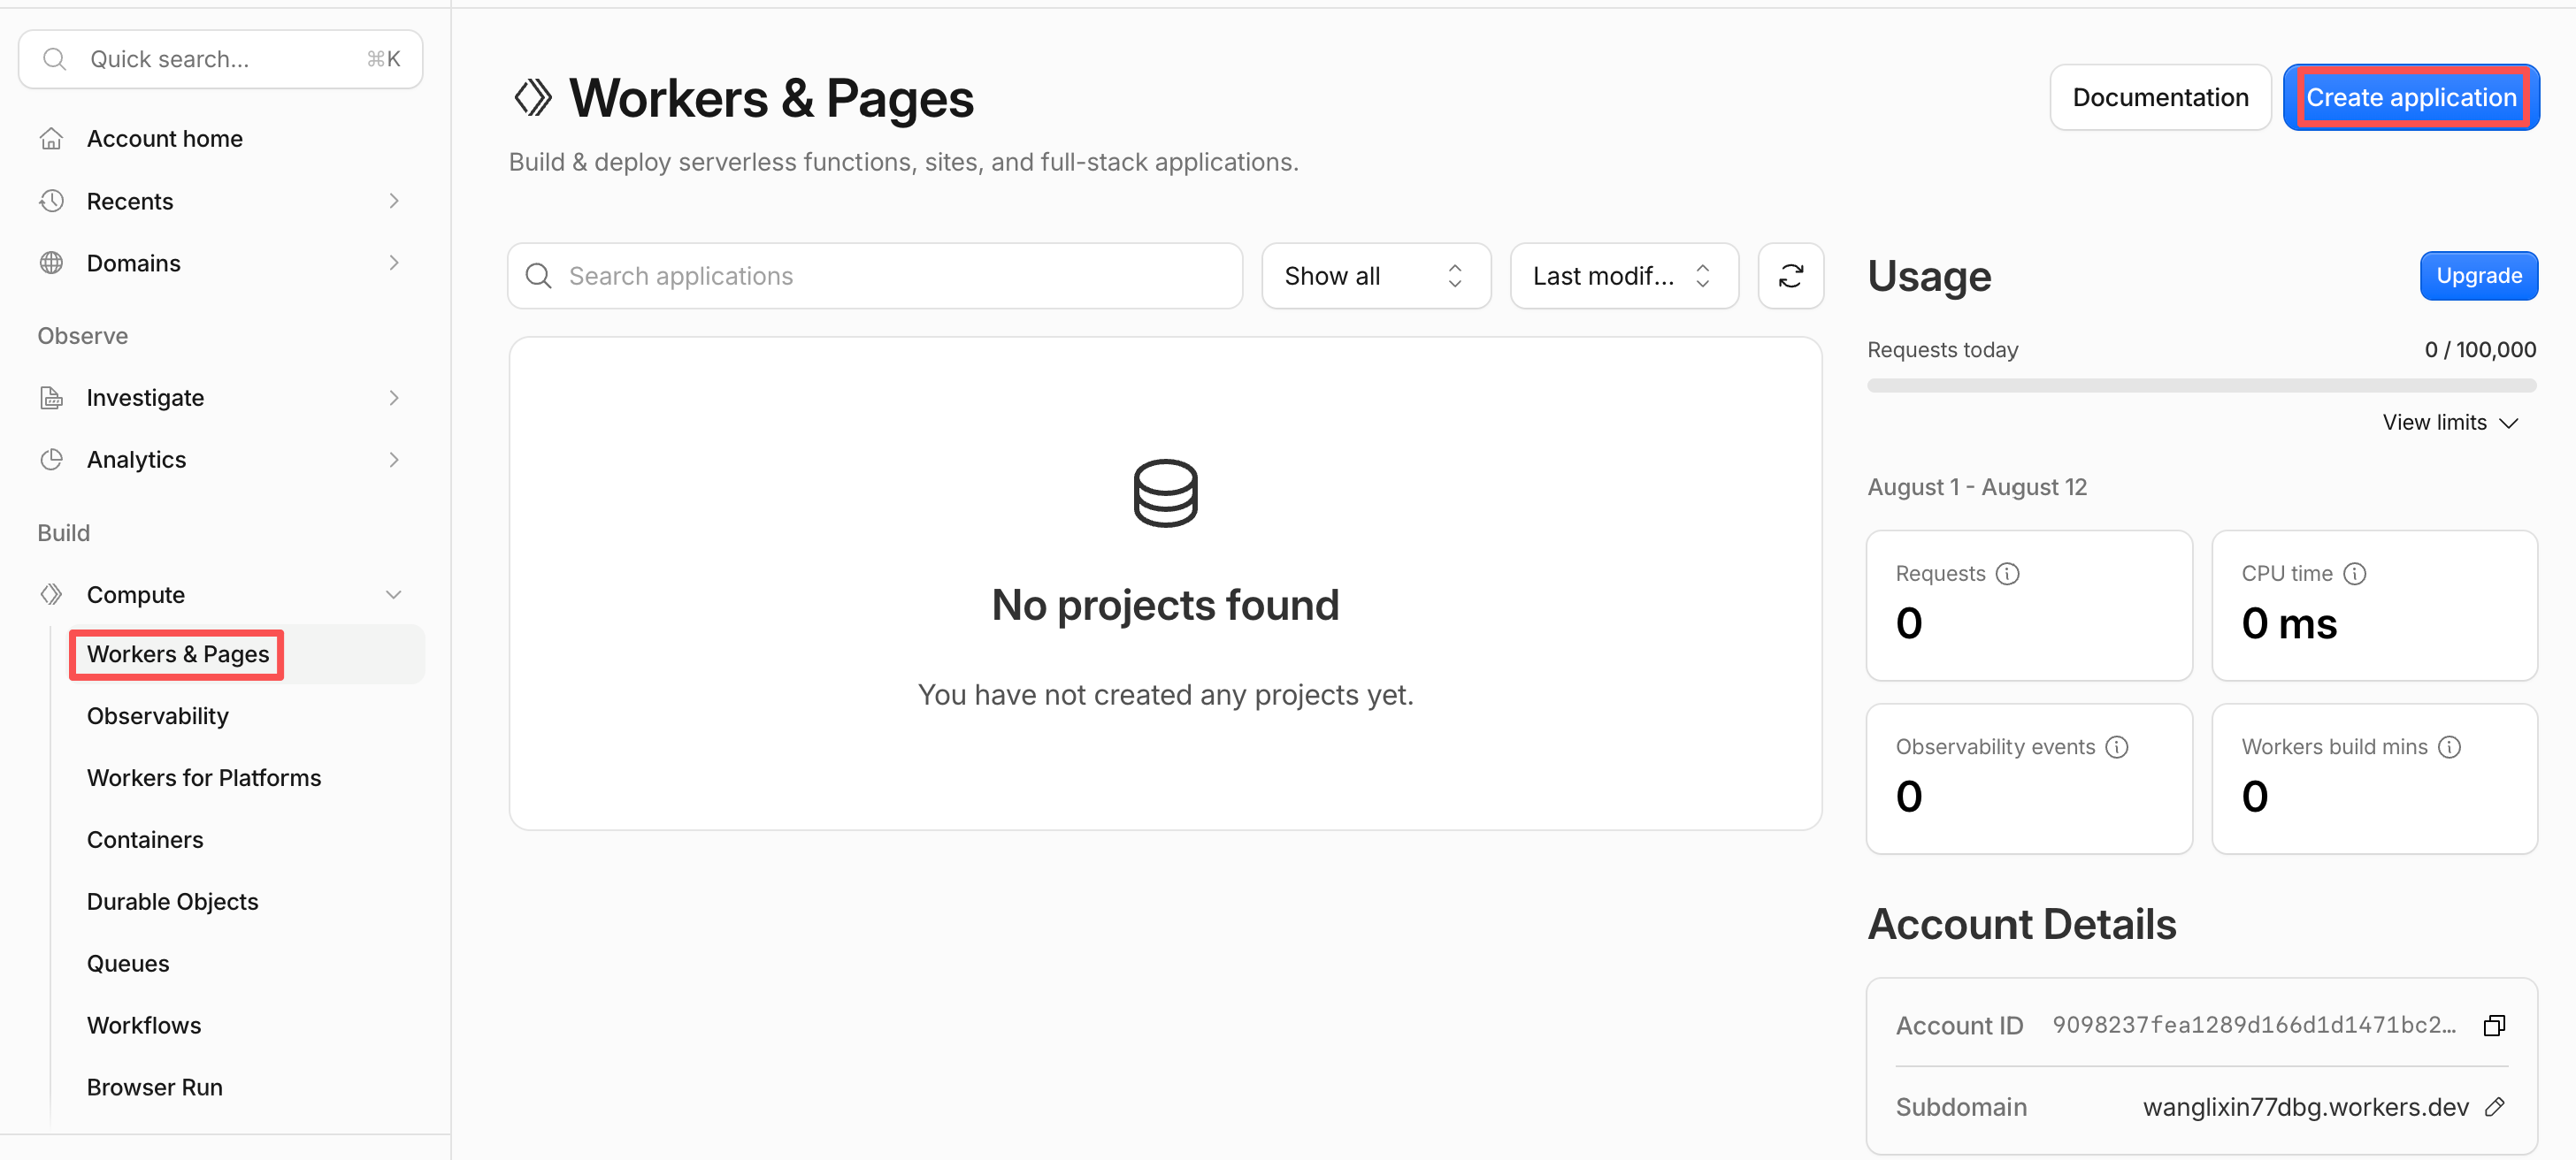Click the August 1 - August 12 date range

pyautogui.click(x=1977, y=487)
